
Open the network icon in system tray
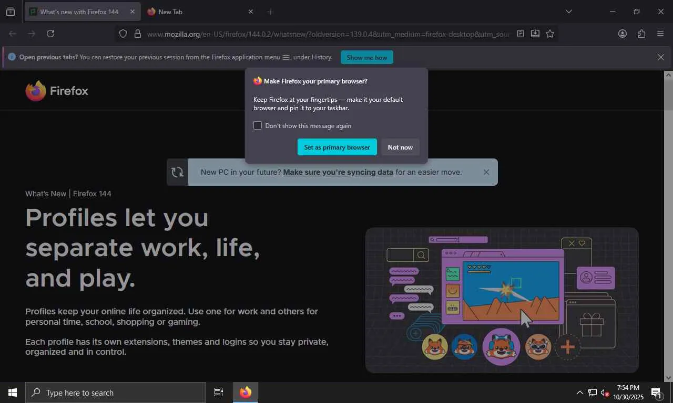coord(593,393)
